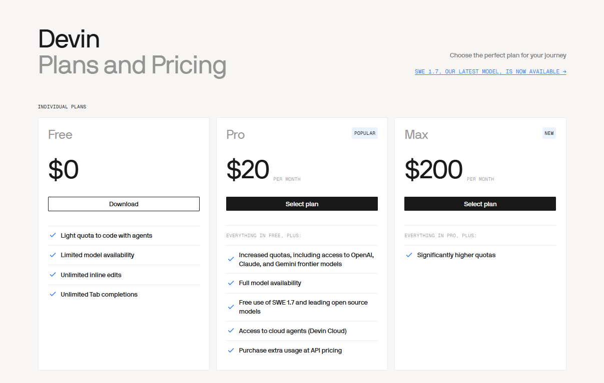Select the Max plan at $200 per month
This screenshot has width=604, height=383.
click(480, 204)
